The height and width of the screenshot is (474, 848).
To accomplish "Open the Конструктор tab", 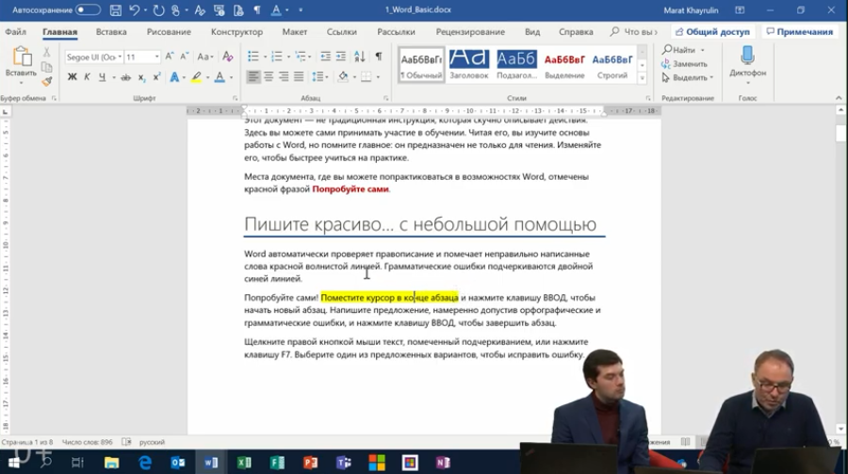I will 236,32.
